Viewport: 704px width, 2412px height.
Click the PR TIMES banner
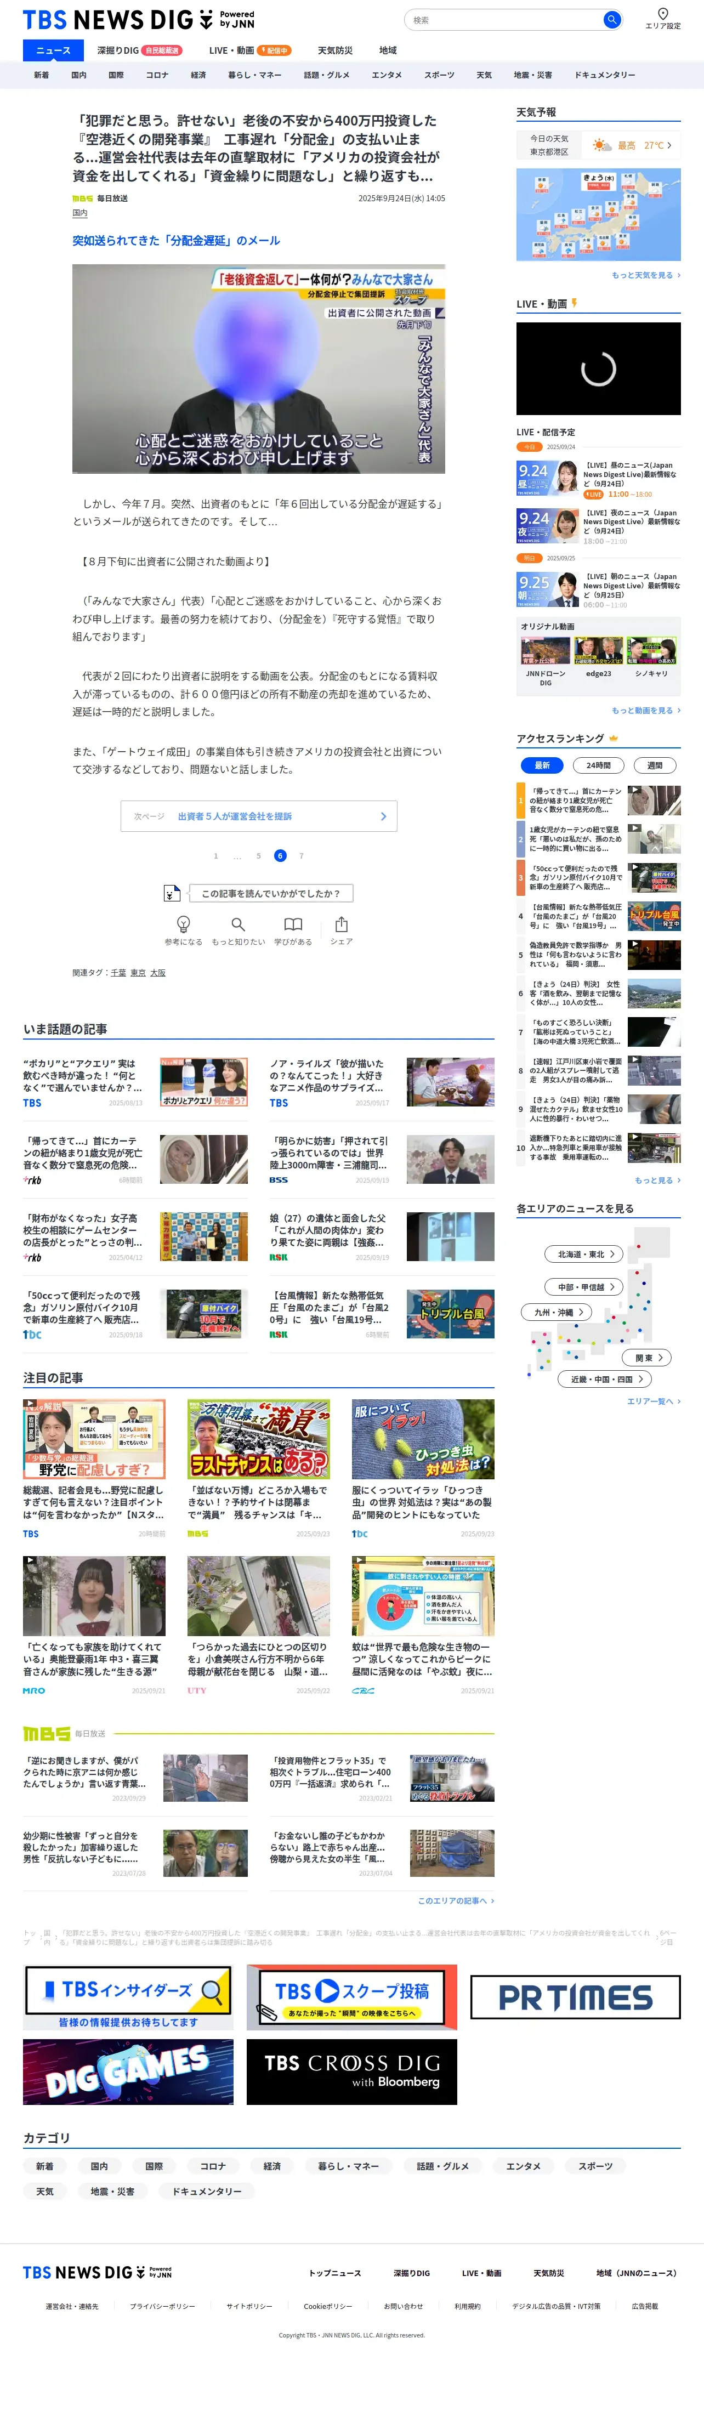[x=575, y=1997]
